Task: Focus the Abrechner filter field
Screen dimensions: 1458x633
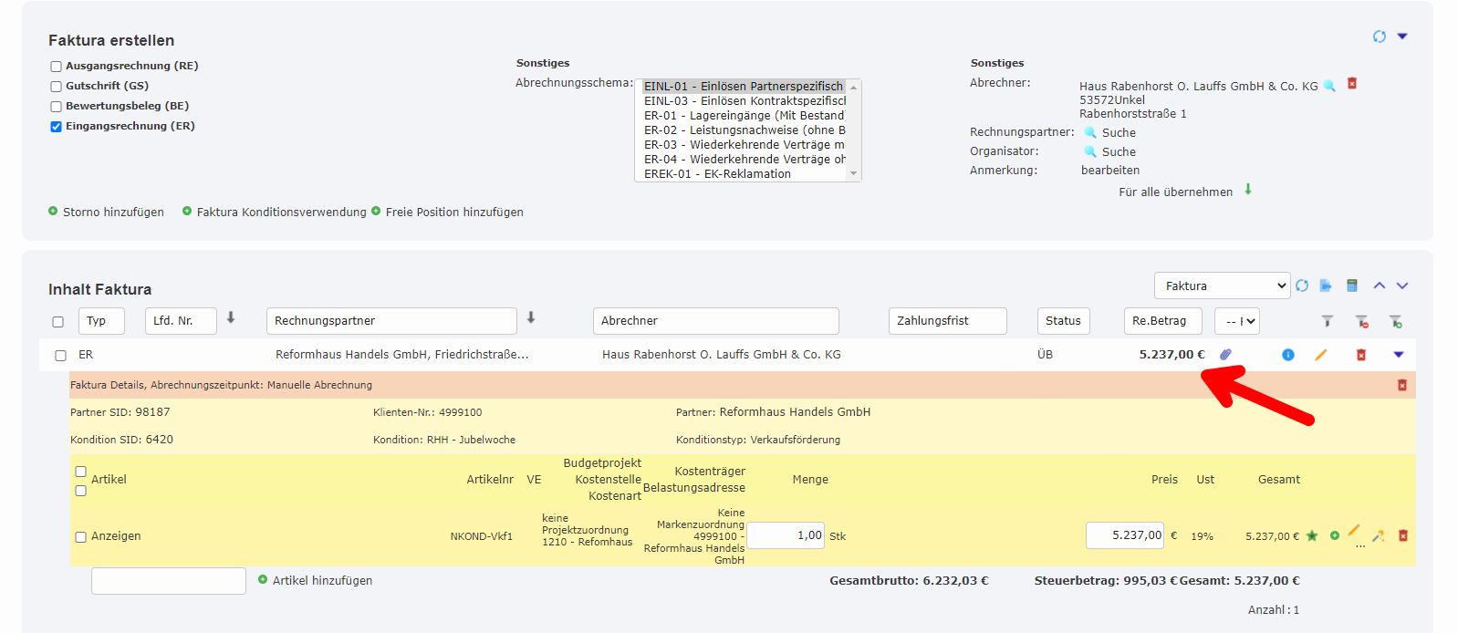Action: click(x=715, y=321)
